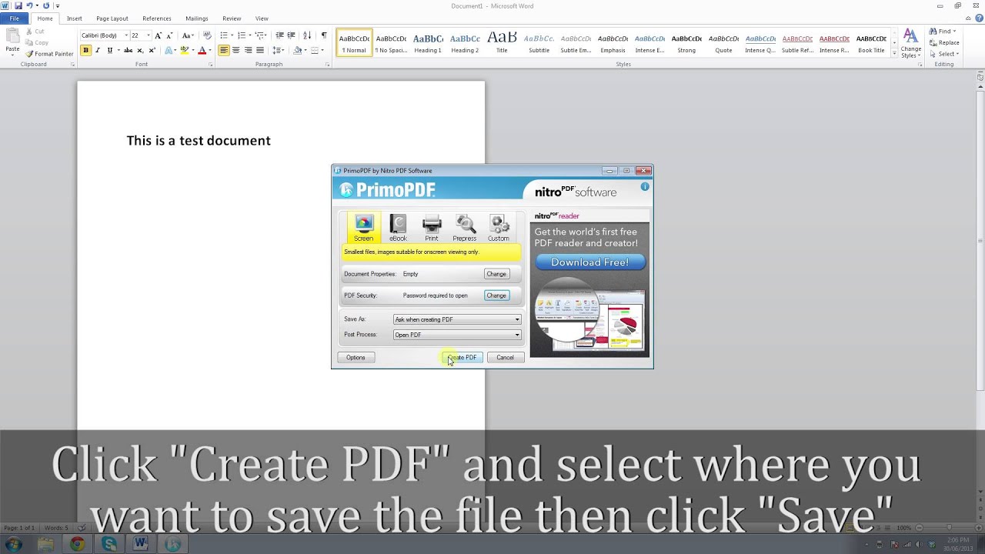Click the Create PDF button

click(x=464, y=357)
